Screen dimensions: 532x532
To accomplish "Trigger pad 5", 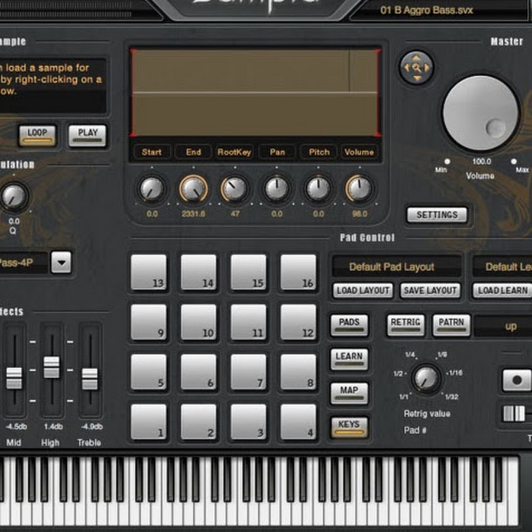I will [x=148, y=372].
